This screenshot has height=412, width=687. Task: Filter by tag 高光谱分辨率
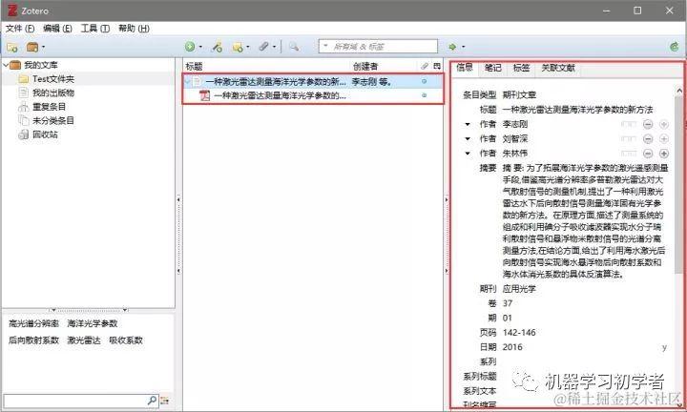(33, 323)
